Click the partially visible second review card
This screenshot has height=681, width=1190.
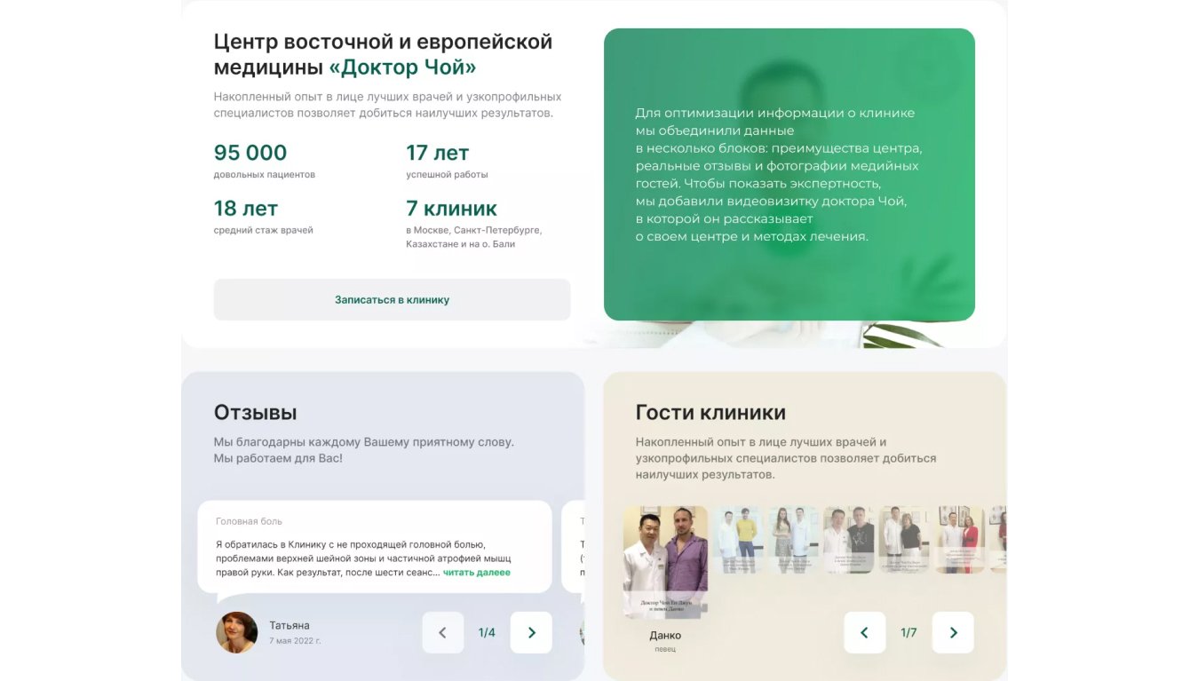573,547
